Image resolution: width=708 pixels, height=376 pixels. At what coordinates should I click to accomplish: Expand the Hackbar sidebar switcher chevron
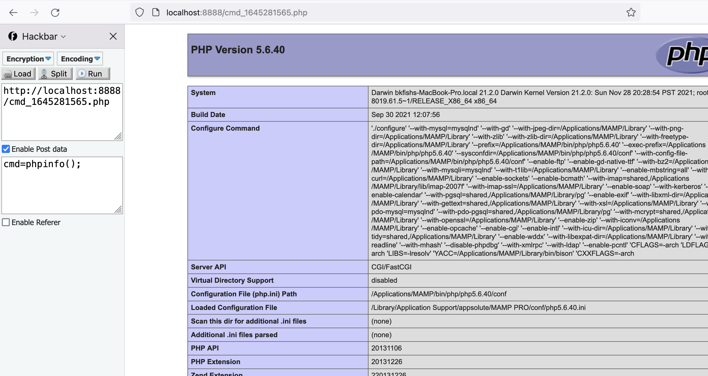[x=64, y=37]
